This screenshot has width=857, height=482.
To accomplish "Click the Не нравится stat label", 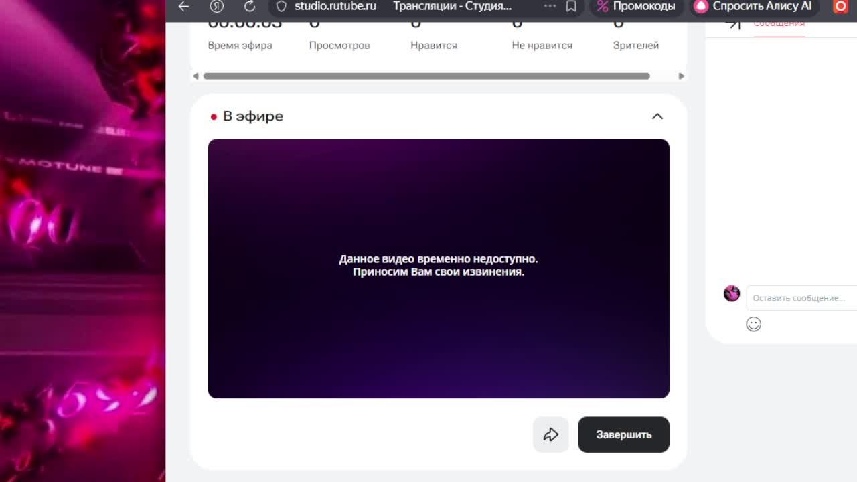I will (x=542, y=46).
